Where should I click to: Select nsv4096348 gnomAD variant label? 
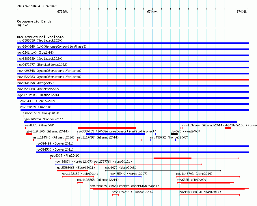click(49, 71)
